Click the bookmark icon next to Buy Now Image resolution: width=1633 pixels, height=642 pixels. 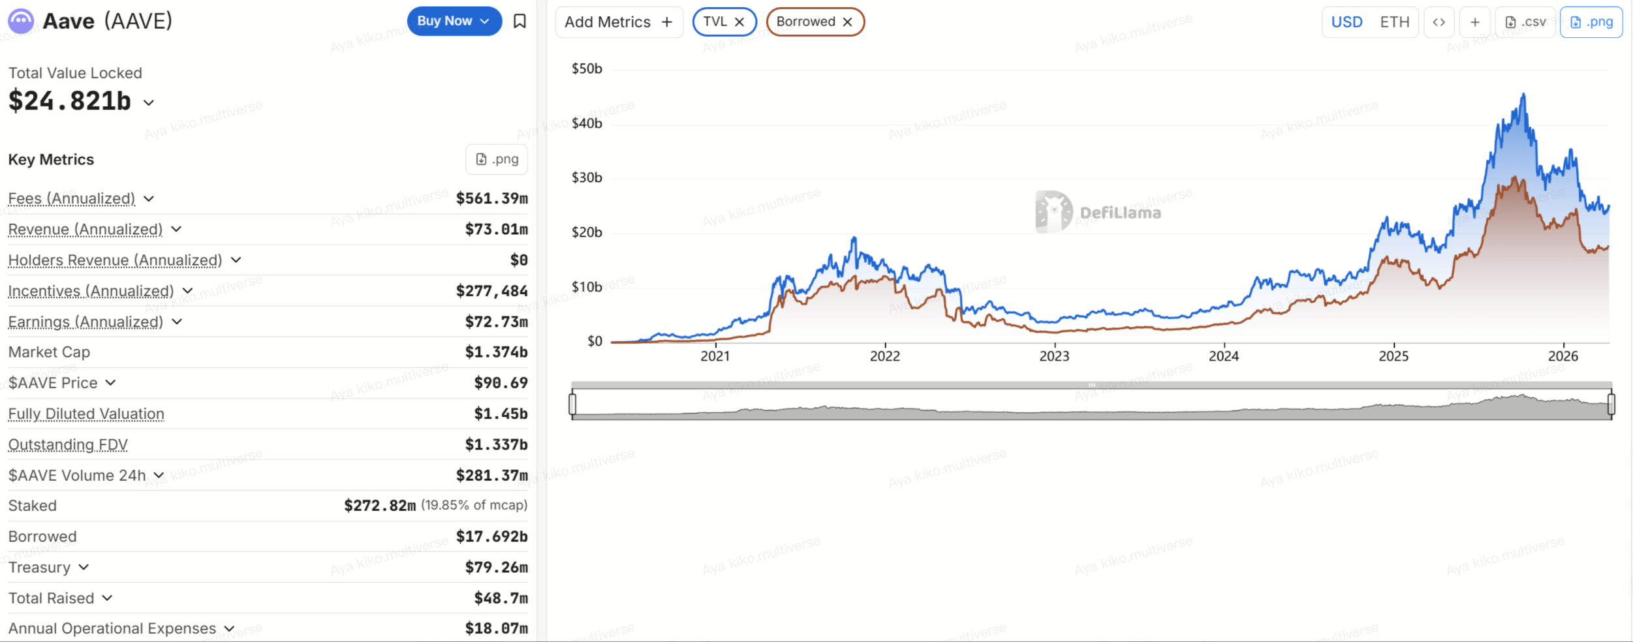pos(520,22)
